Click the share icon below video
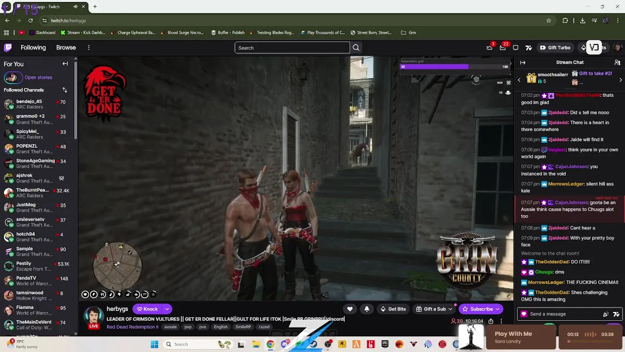 click(491, 321)
